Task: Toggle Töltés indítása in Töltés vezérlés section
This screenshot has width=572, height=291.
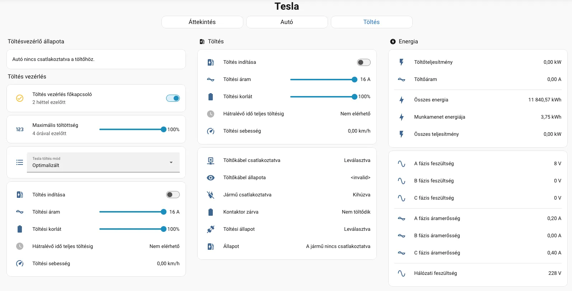Action: [x=173, y=195]
